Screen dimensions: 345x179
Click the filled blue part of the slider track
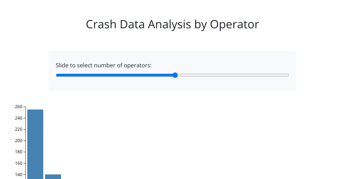click(115, 75)
